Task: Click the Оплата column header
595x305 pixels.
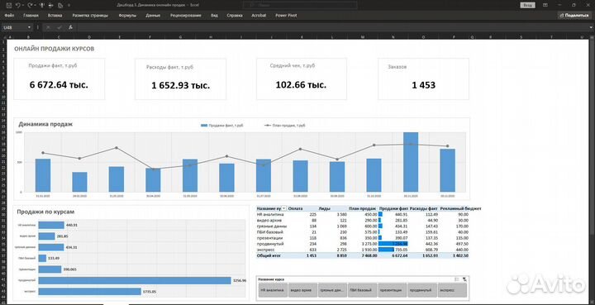Action: click(296, 208)
